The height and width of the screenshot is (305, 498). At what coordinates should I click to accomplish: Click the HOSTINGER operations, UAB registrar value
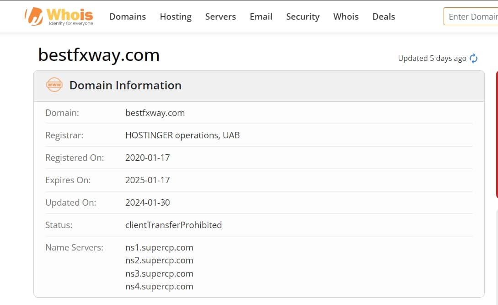tap(182, 136)
